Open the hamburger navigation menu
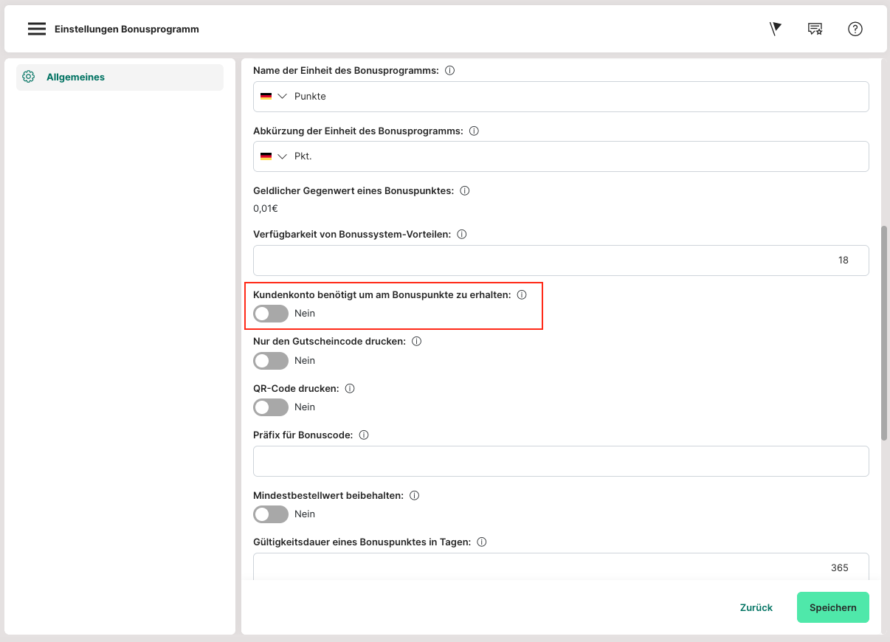 37,30
